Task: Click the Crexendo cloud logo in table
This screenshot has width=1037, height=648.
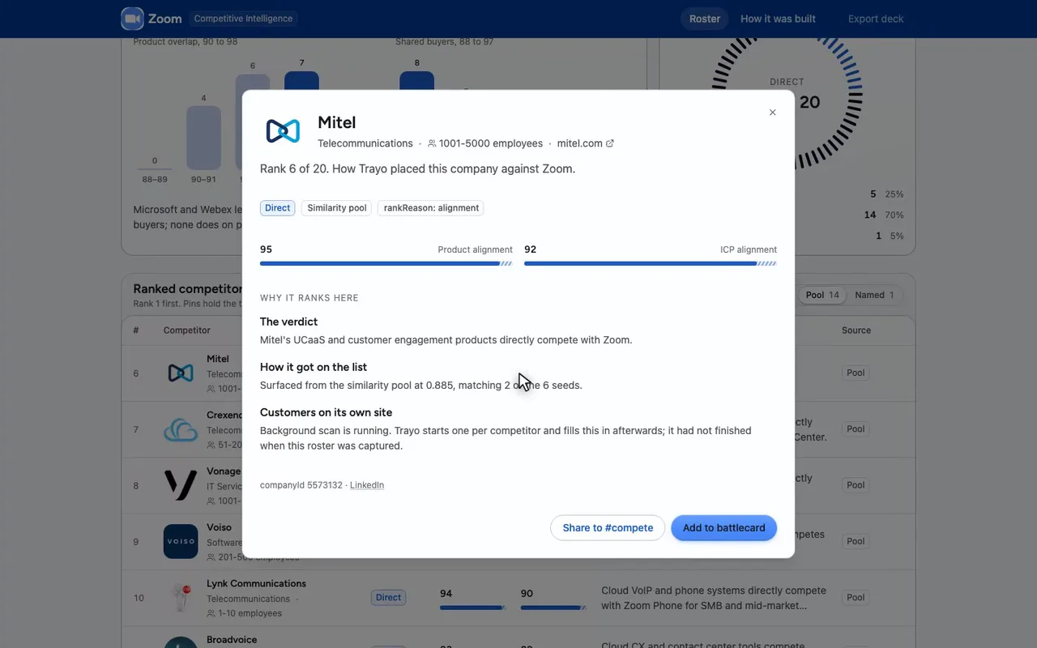Action: tap(181, 429)
